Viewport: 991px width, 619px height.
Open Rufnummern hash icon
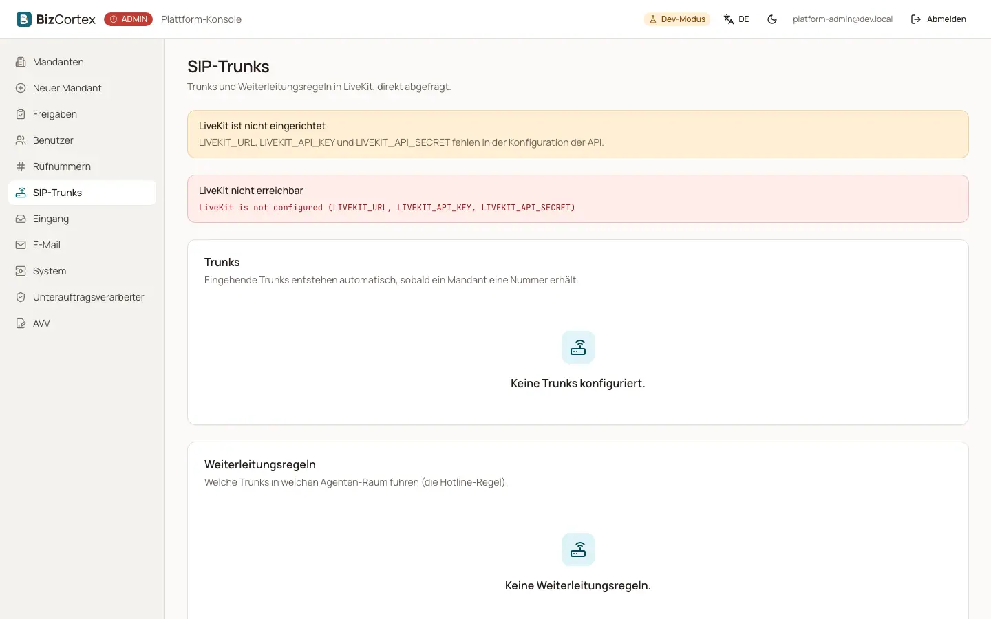[x=21, y=166]
